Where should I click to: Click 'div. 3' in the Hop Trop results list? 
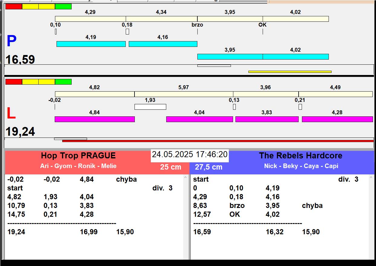(x=162, y=188)
